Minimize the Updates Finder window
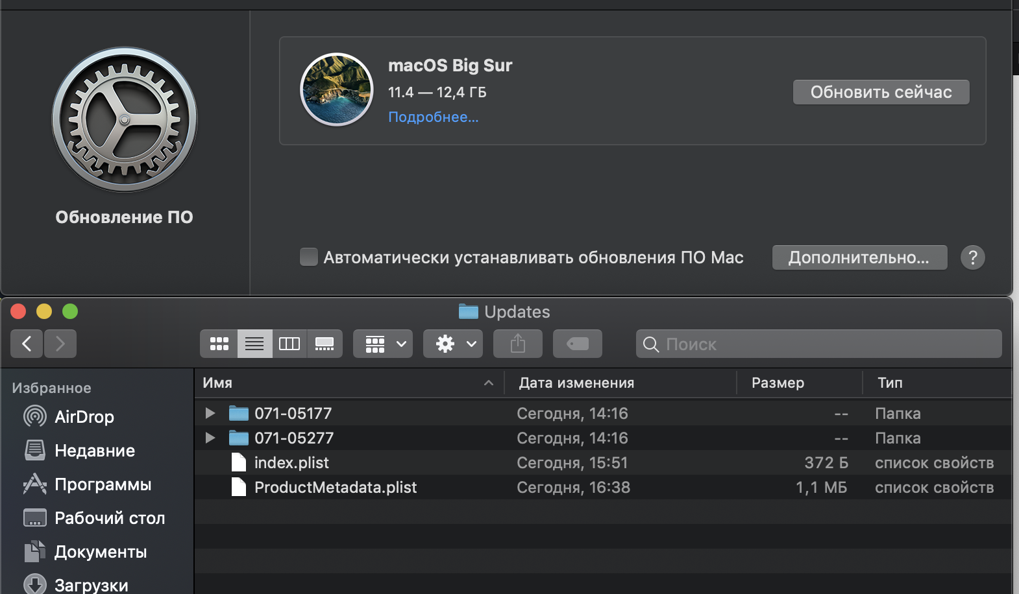The height and width of the screenshot is (594, 1019). (44, 311)
